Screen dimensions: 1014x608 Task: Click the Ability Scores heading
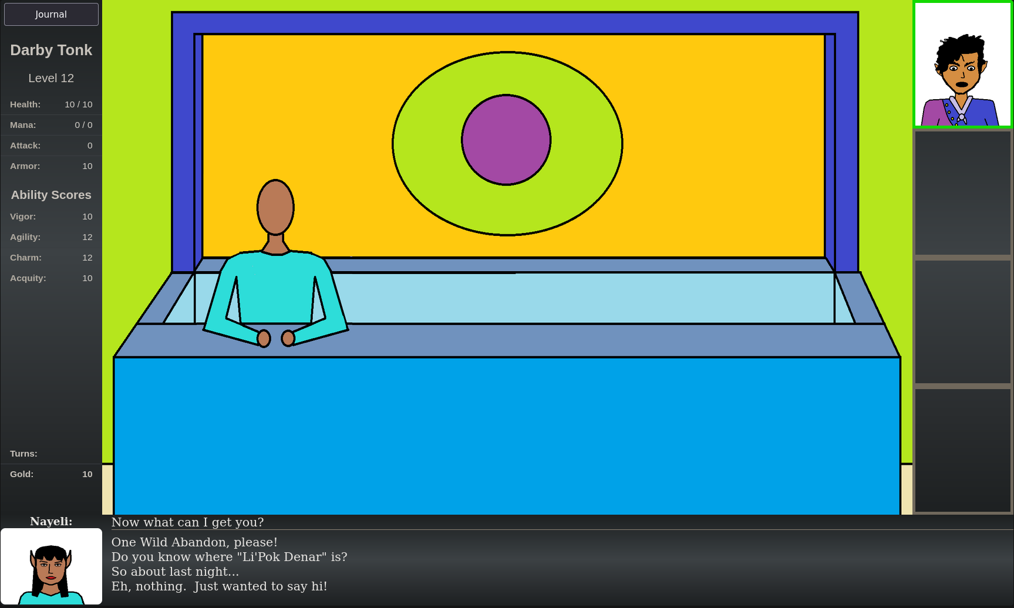(x=51, y=195)
